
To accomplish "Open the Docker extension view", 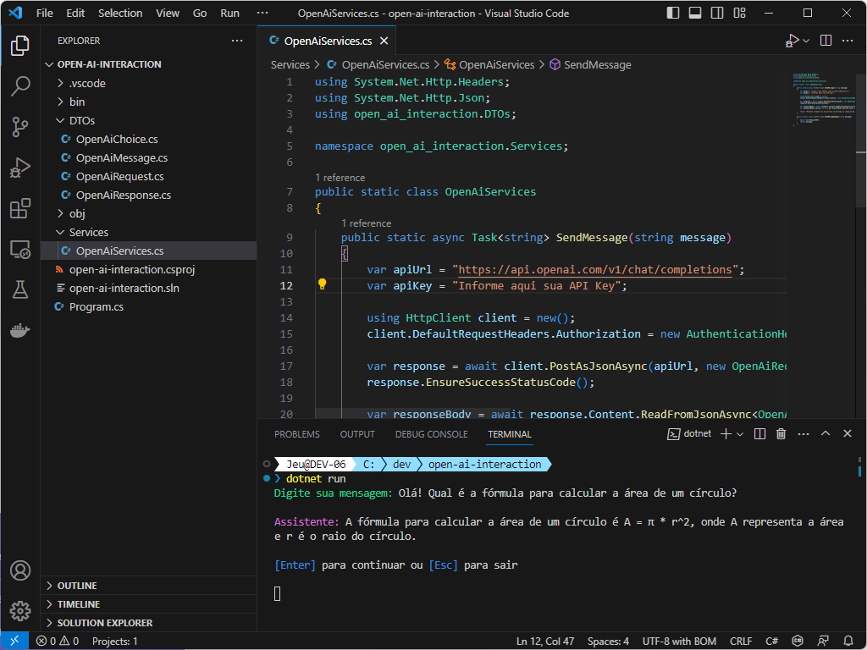I will (20, 330).
